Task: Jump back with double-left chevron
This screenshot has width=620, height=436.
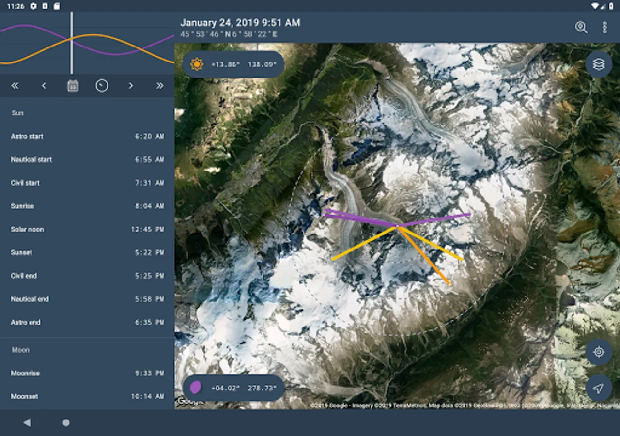Action: pos(15,86)
